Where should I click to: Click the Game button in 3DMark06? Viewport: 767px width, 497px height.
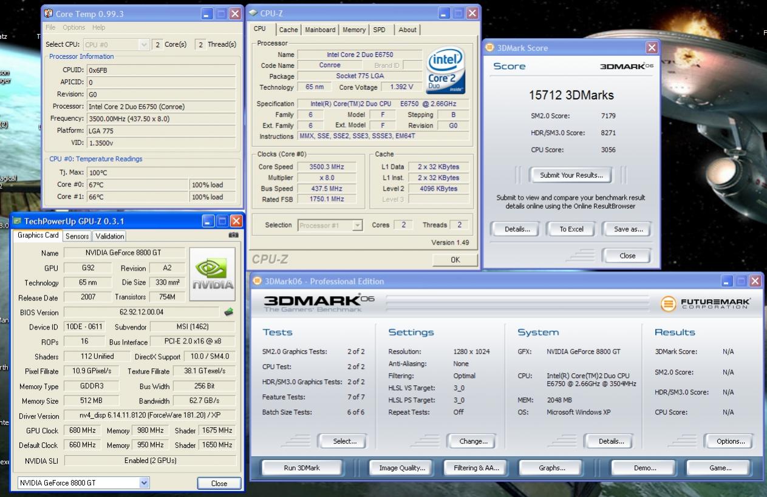point(720,468)
